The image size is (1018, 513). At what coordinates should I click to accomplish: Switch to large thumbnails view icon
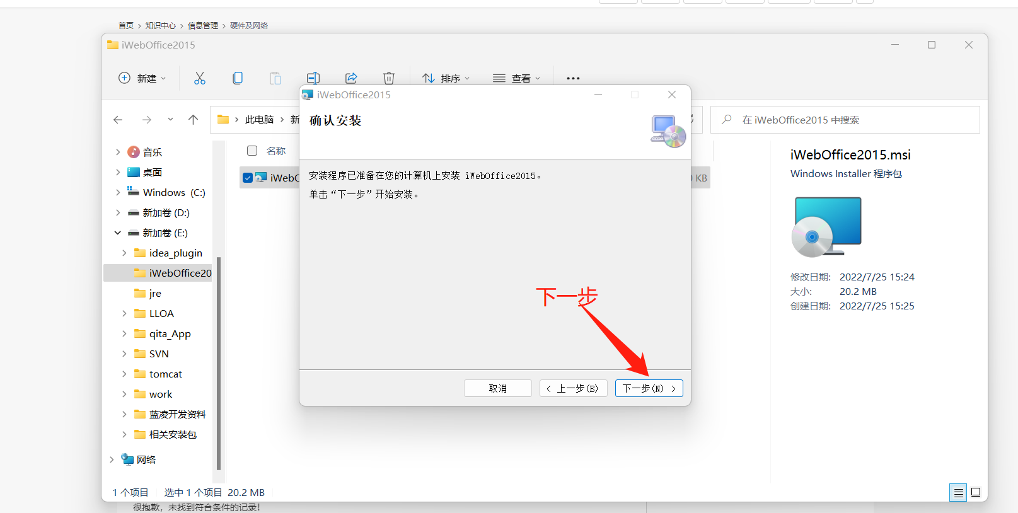976,492
